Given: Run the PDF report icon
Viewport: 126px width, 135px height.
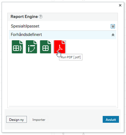Looking at the screenshot, I should coord(60,47).
